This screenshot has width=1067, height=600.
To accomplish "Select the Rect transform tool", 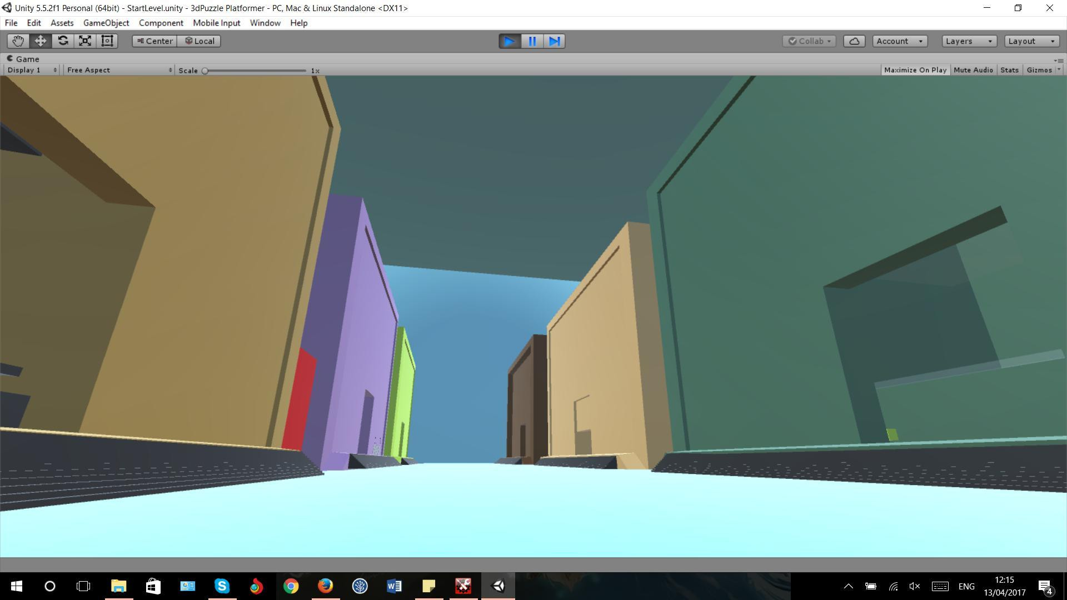I will [107, 41].
